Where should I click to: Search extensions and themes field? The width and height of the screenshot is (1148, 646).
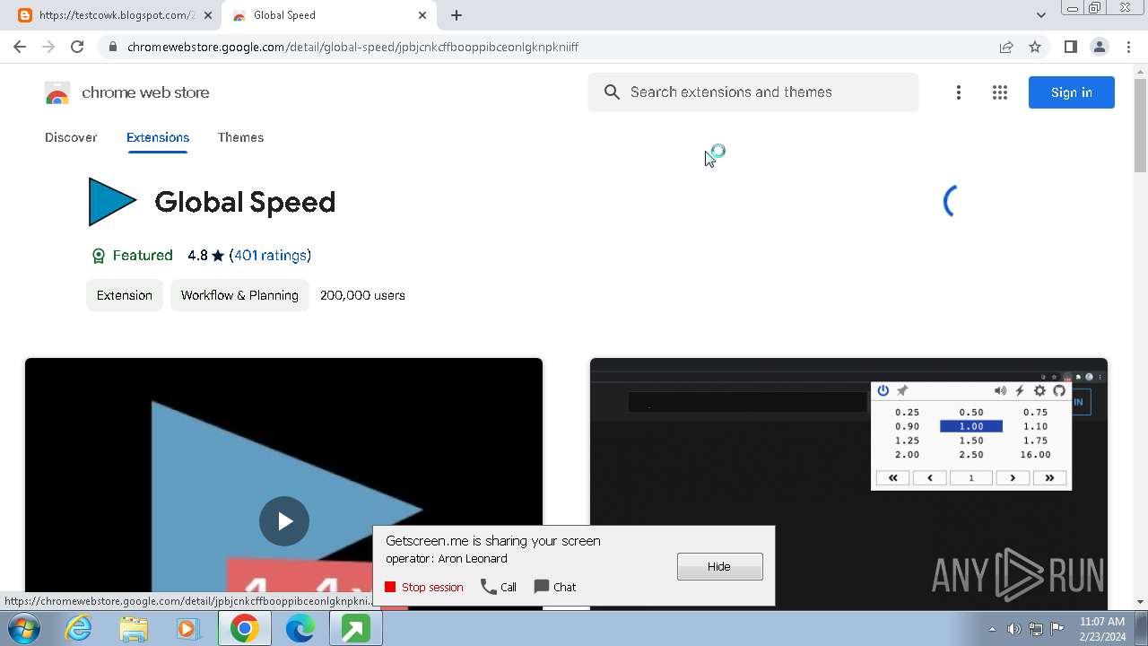click(x=753, y=92)
